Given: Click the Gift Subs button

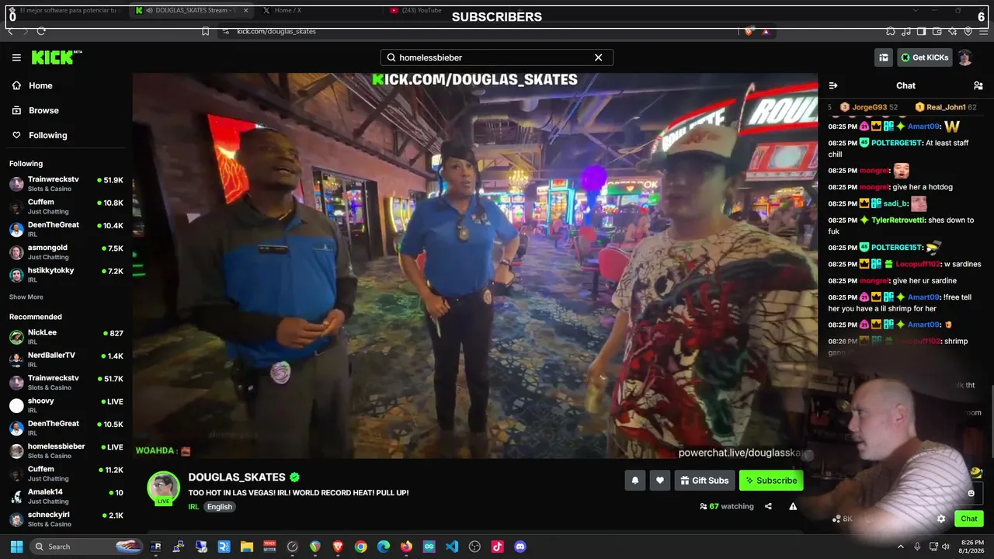Looking at the screenshot, I should pos(704,481).
